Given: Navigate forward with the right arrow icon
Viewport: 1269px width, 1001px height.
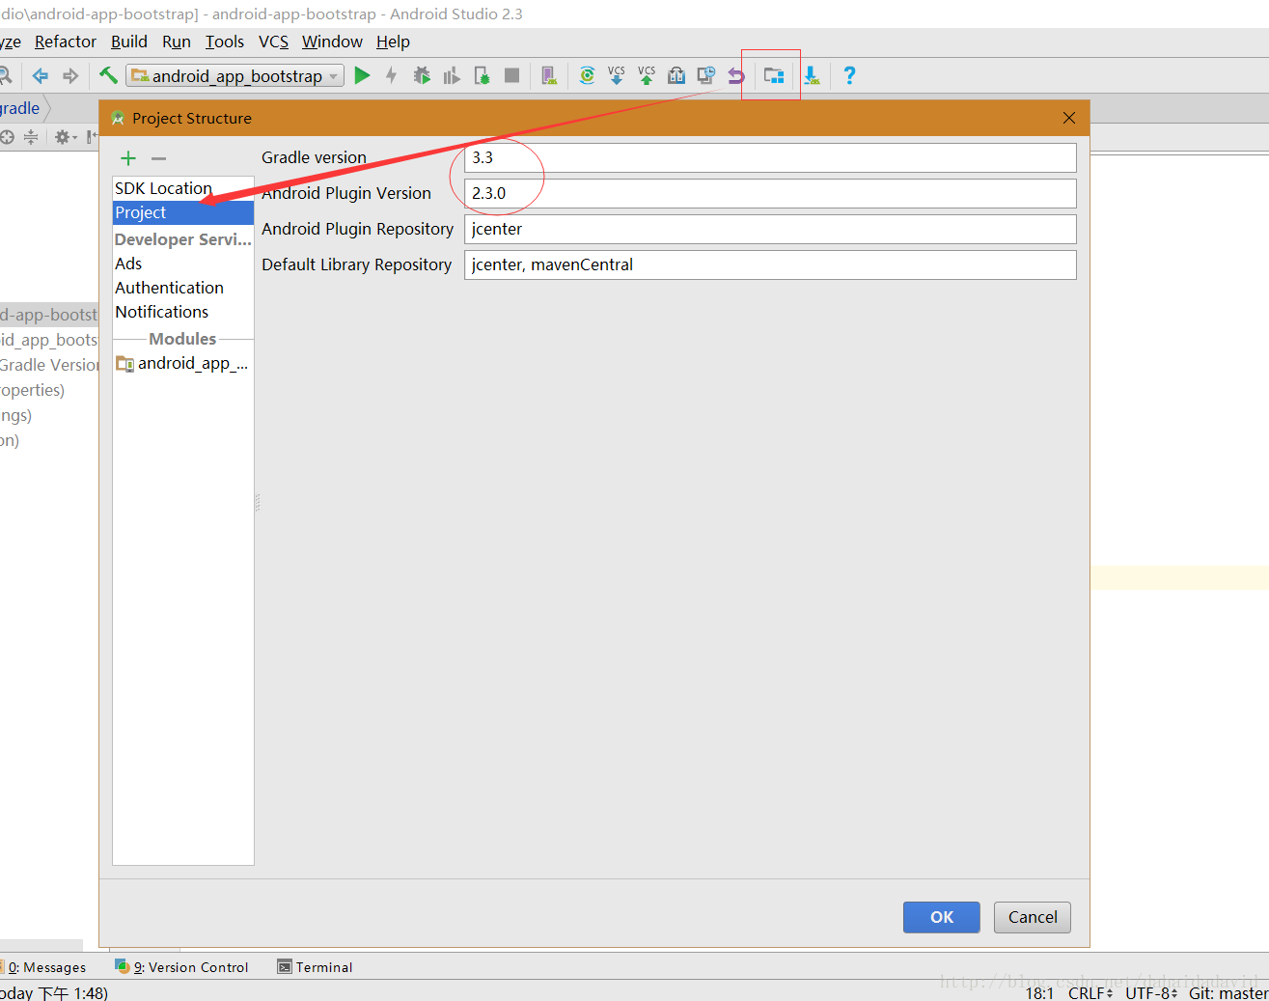Looking at the screenshot, I should tap(70, 75).
